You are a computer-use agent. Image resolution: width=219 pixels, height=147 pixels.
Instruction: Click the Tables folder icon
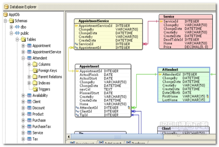pos(23,39)
